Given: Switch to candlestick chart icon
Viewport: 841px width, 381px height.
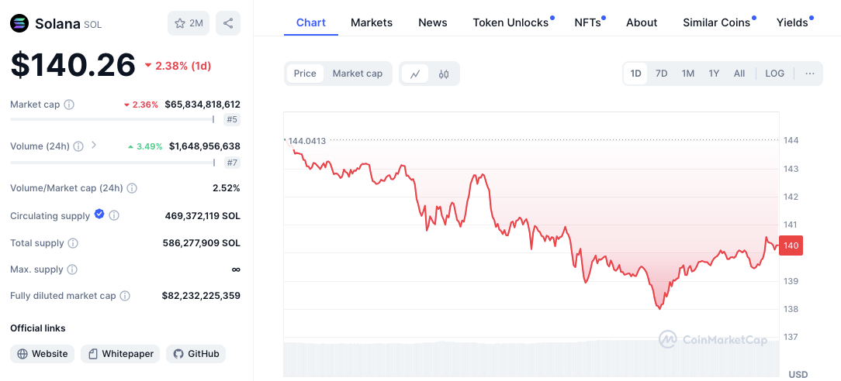Looking at the screenshot, I should (444, 74).
